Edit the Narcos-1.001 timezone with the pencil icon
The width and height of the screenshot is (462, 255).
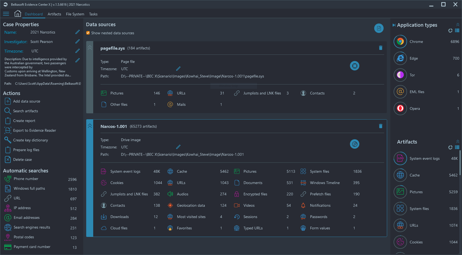[178, 147]
